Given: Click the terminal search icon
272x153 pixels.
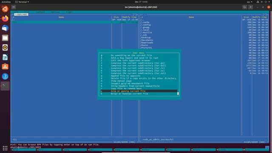Looking at the screenshot, I should coord(245,7).
